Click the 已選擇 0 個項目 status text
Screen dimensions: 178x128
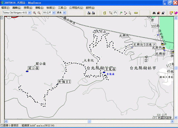pyautogui.click(x=9, y=125)
